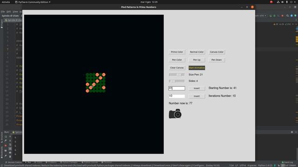Click the UTF-8 encoding status entry
Screen dimensions: 298x167
pos(243,166)
